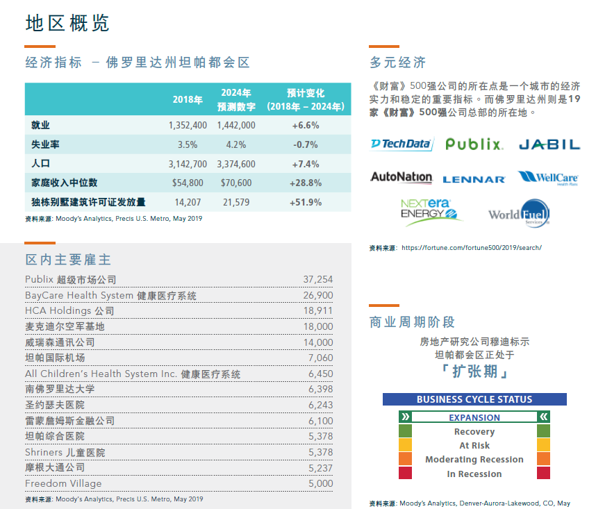Click the JABIL logo
The width and height of the screenshot is (596, 509).
tap(549, 144)
